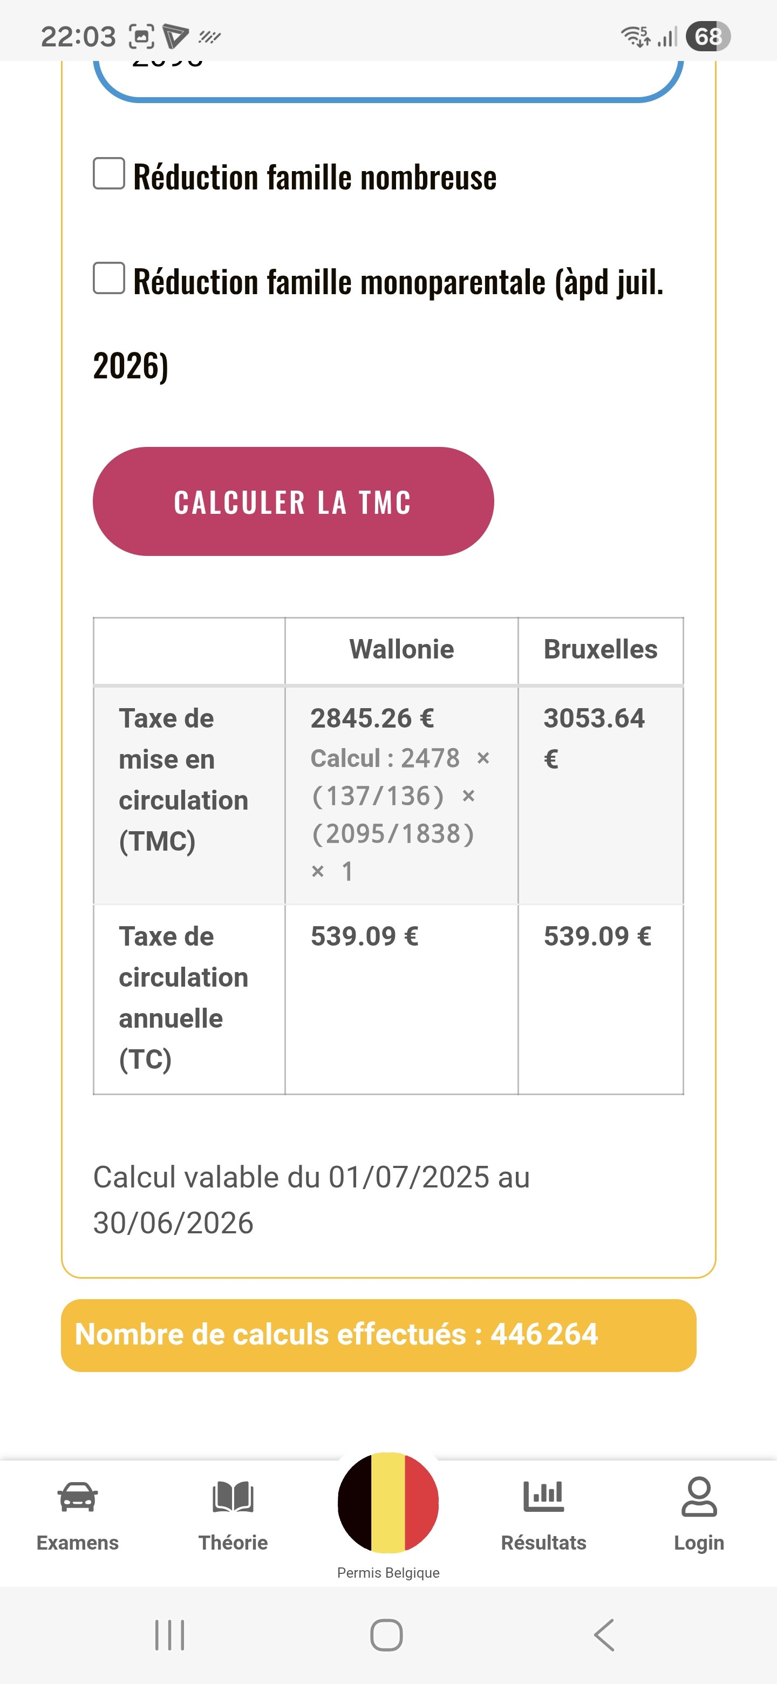
Task: Tap the Wallonie annual tax 539.09 € cell
Action: (365, 936)
